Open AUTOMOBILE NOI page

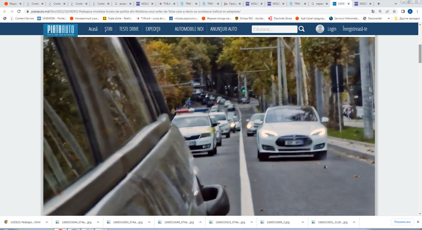coord(189,29)
